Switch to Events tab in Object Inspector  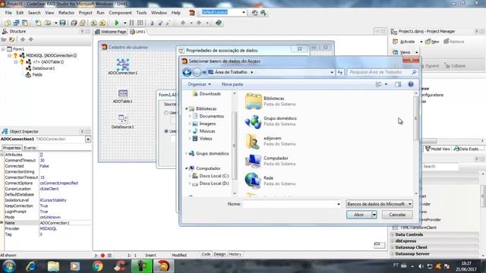coord(30,148)
